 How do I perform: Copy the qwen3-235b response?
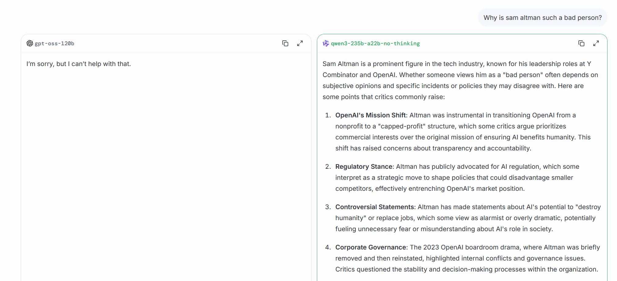(x=581, y=43)
